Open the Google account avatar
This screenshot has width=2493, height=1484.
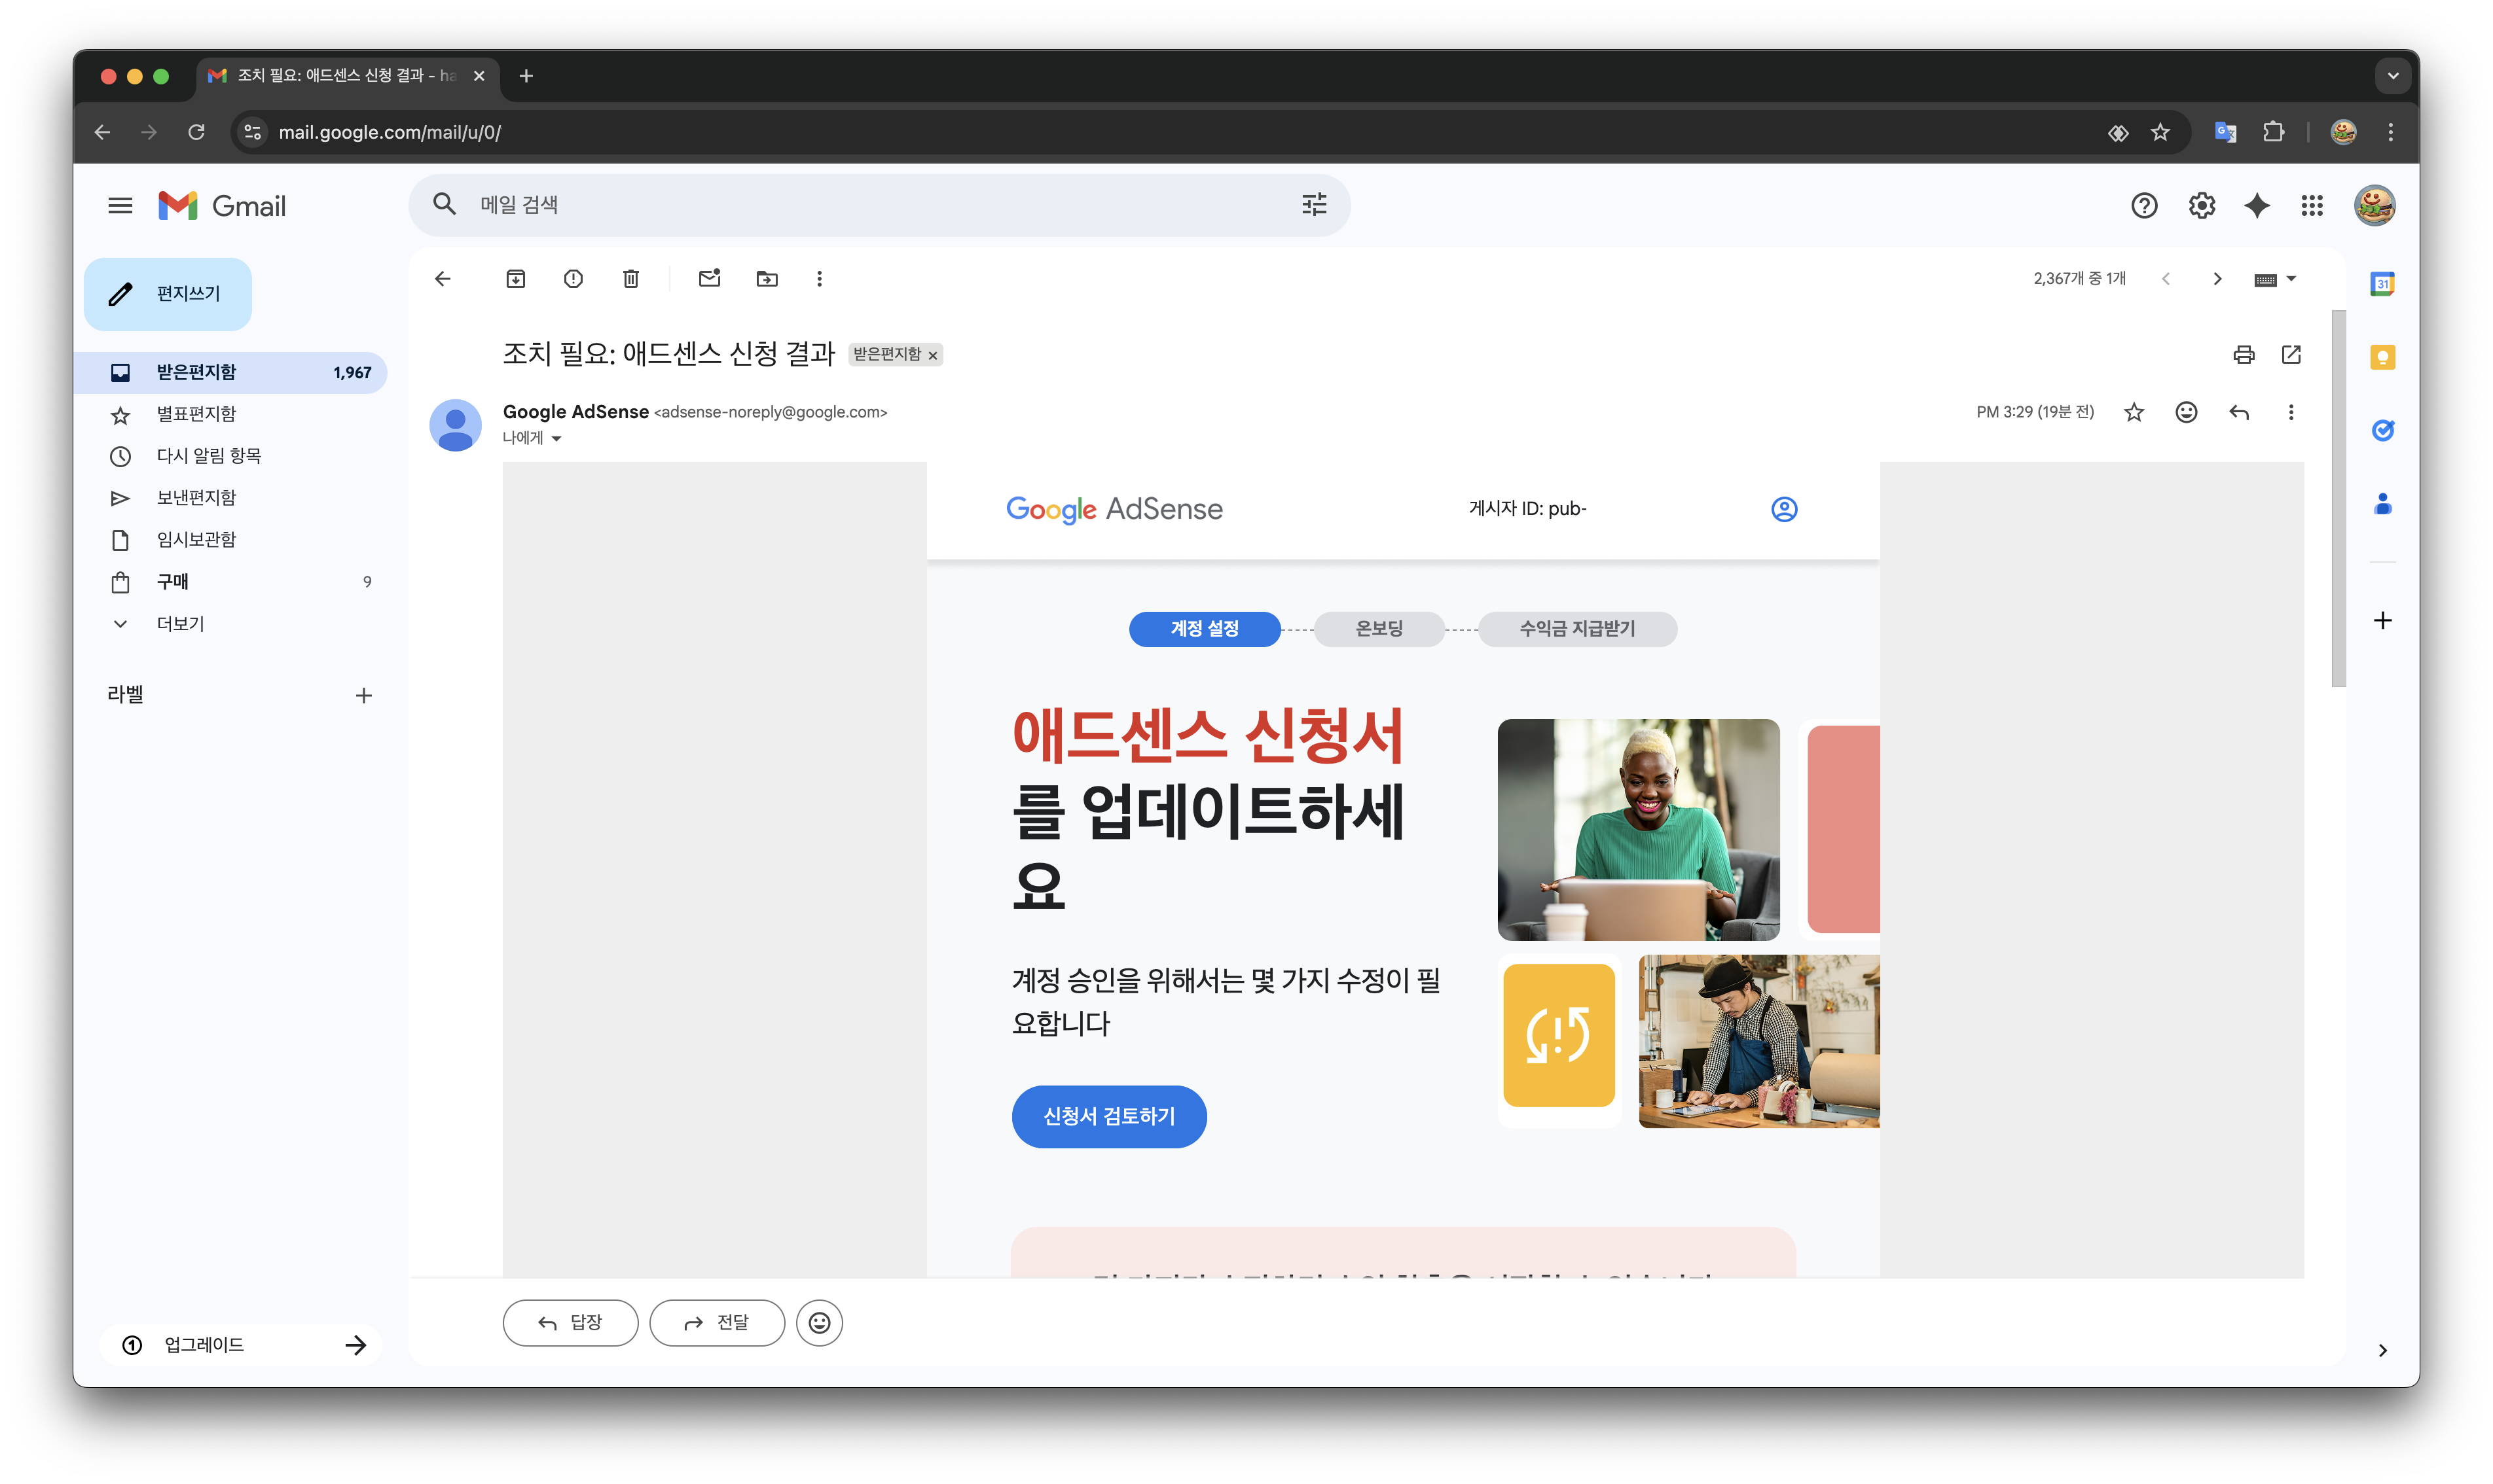click(2374, 206)
